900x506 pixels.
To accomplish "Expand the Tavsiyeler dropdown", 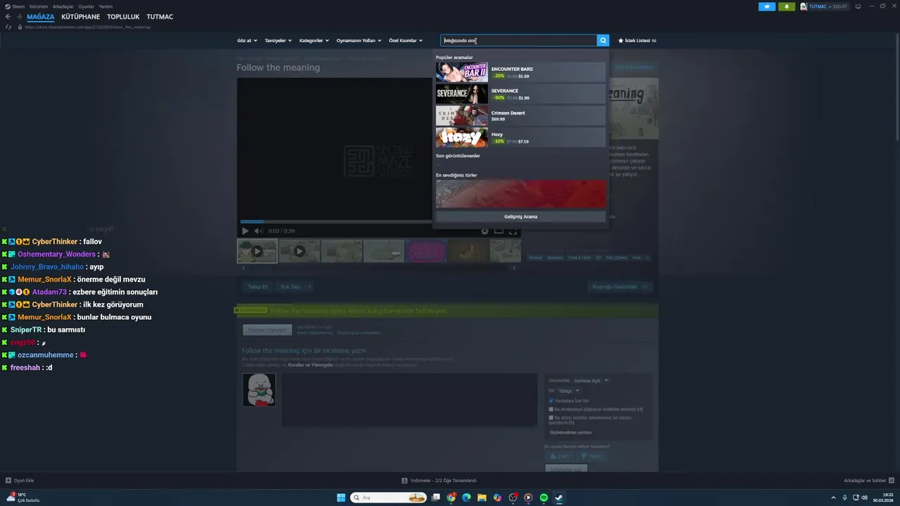I will click(278, 41).
